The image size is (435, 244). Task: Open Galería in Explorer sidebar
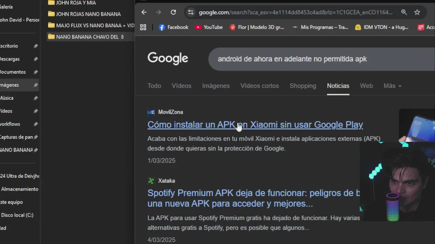(x=6, y=7)
